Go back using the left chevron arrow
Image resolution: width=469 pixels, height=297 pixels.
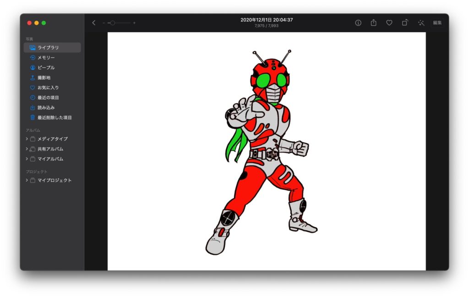[x=93, y=23]
